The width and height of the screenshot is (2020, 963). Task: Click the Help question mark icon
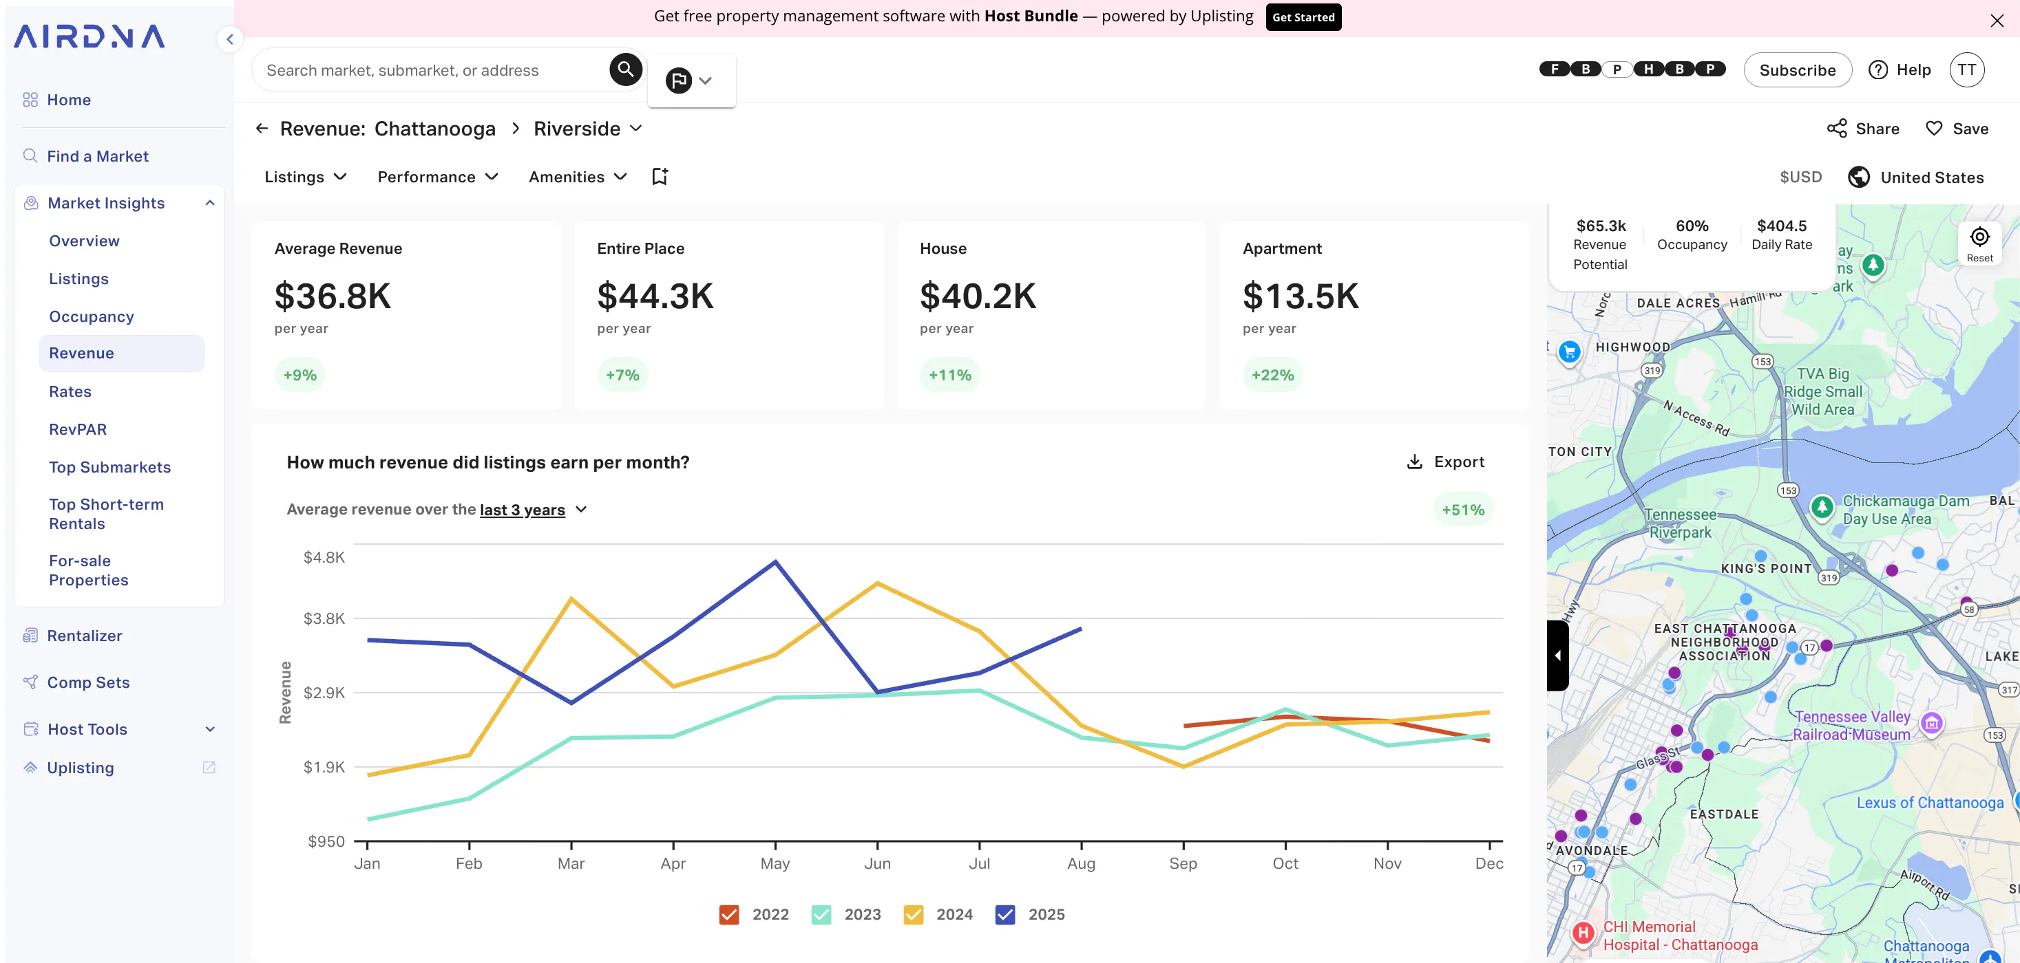pos(1877,69)
